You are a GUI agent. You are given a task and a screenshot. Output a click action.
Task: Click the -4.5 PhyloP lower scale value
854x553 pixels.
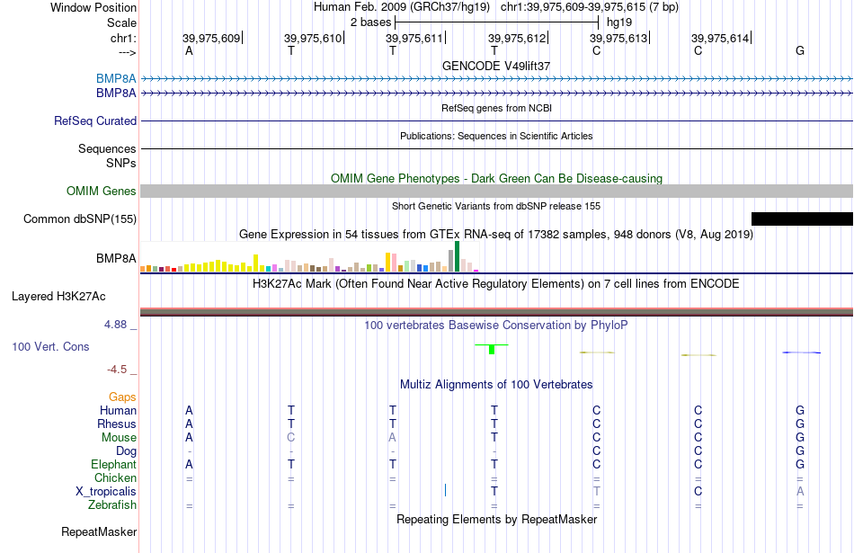tap(117, 370)
